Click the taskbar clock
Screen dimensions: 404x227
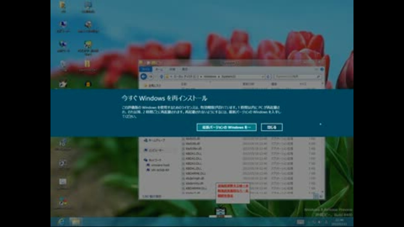click(340, 222)
